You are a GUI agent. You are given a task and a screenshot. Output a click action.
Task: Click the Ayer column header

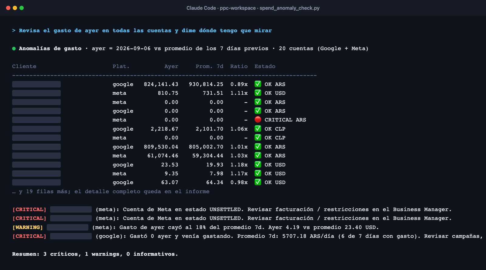[x=171, y=66]
